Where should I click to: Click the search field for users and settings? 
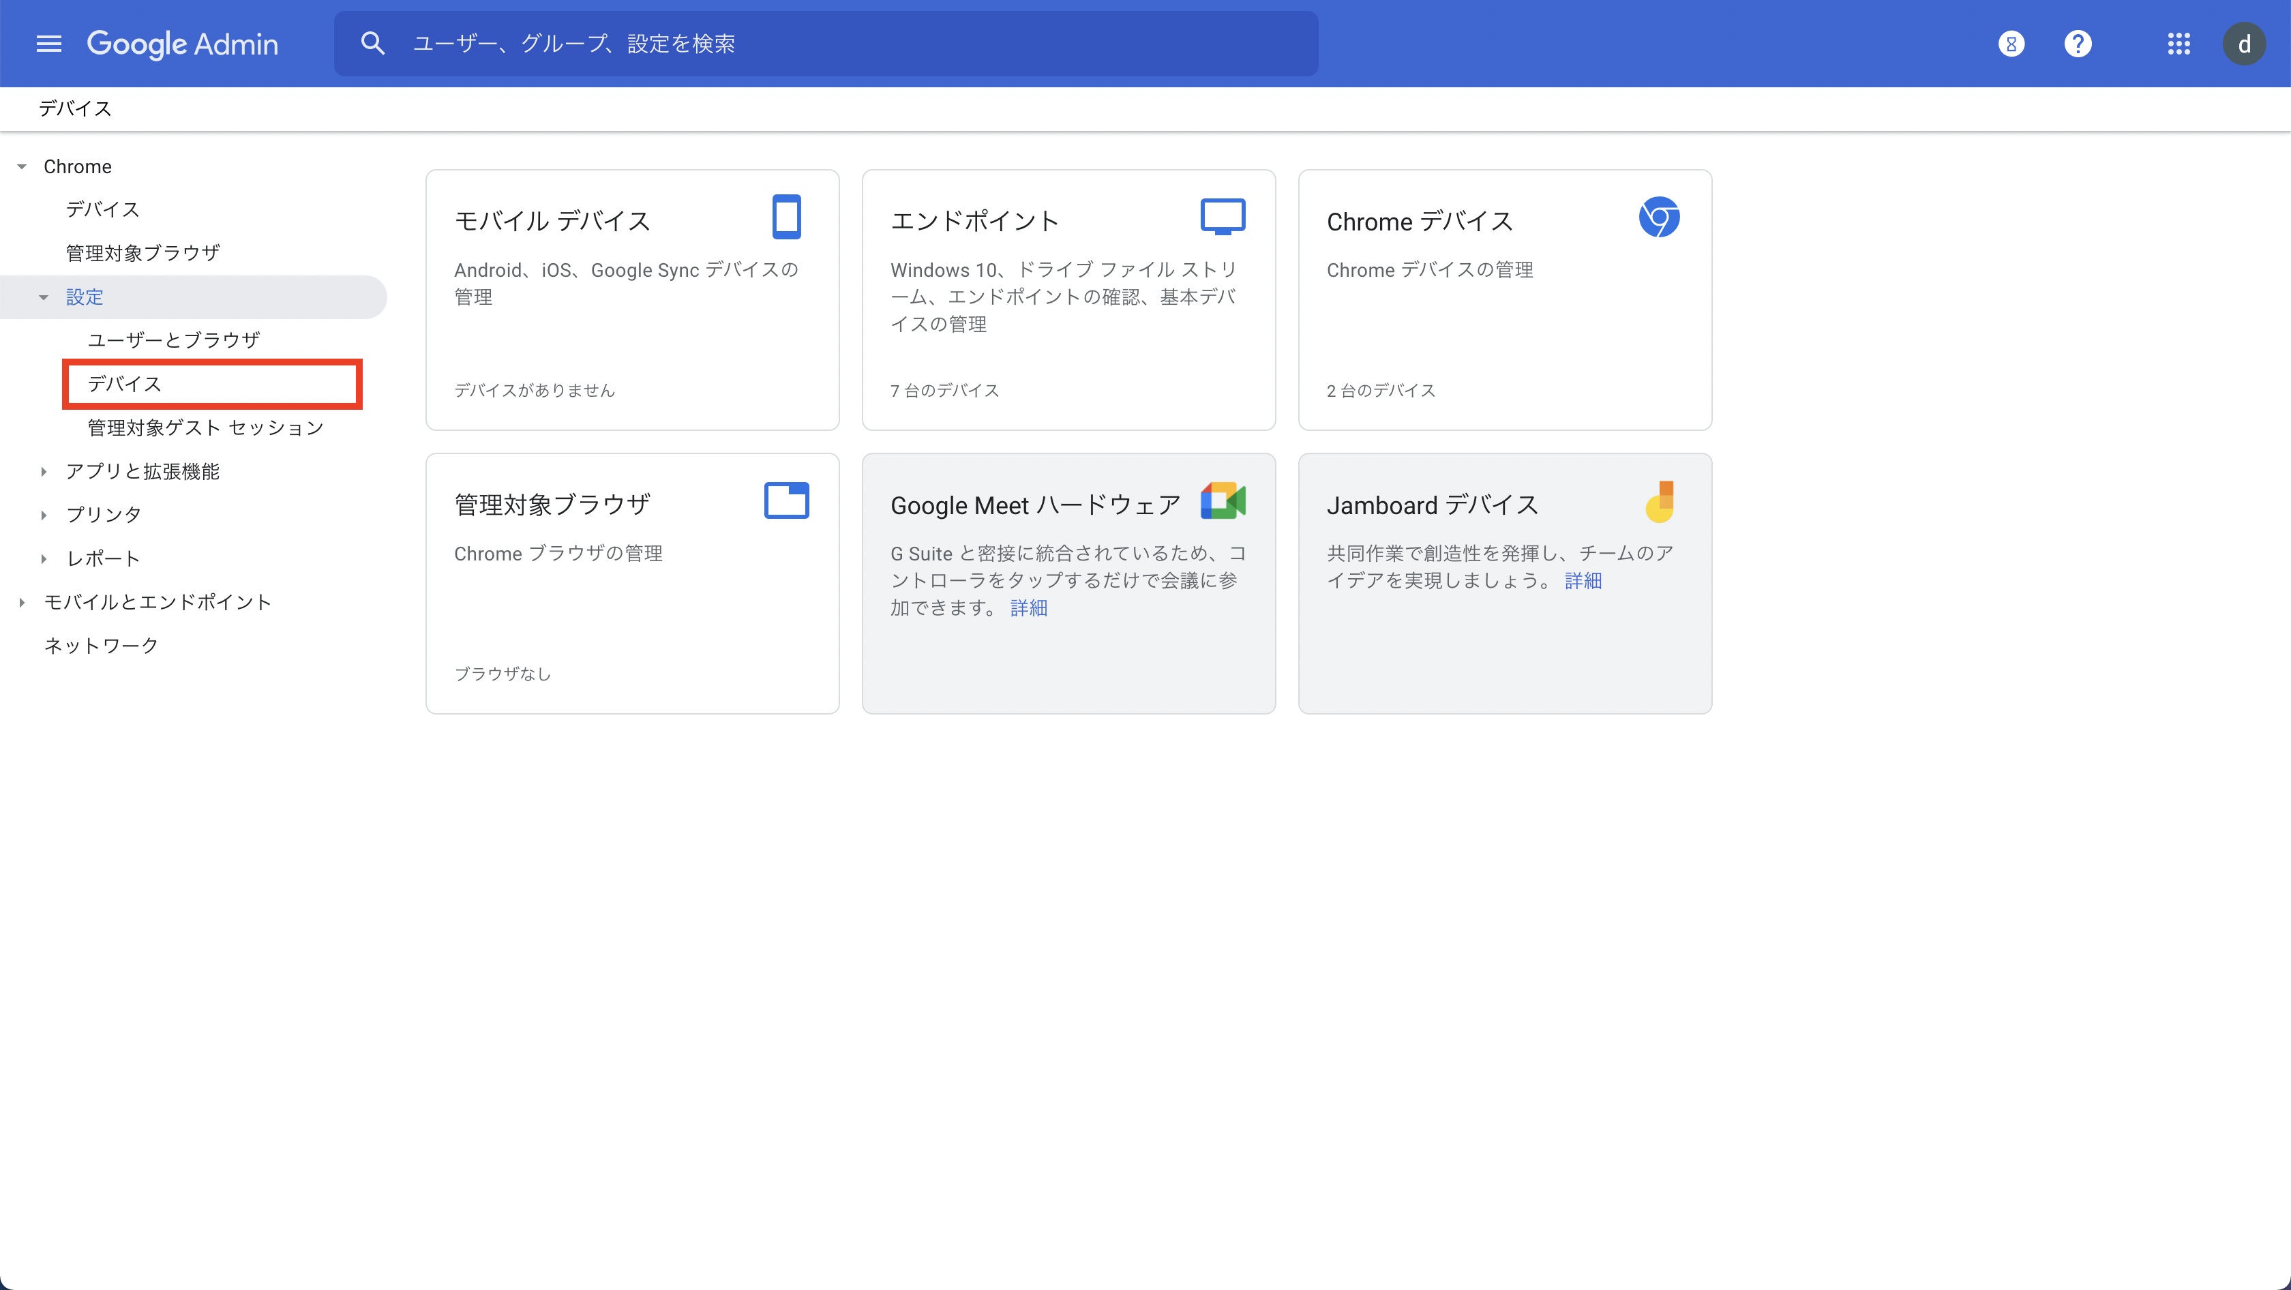826,44
